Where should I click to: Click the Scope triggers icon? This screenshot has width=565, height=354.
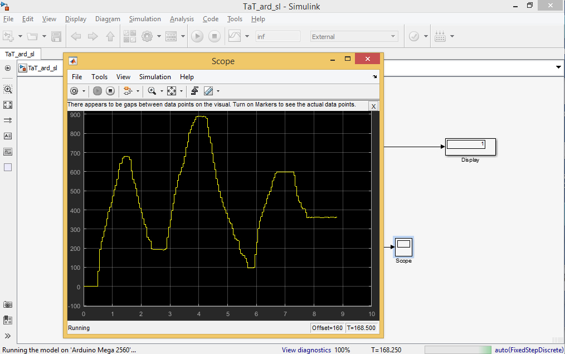coord(128,91)
